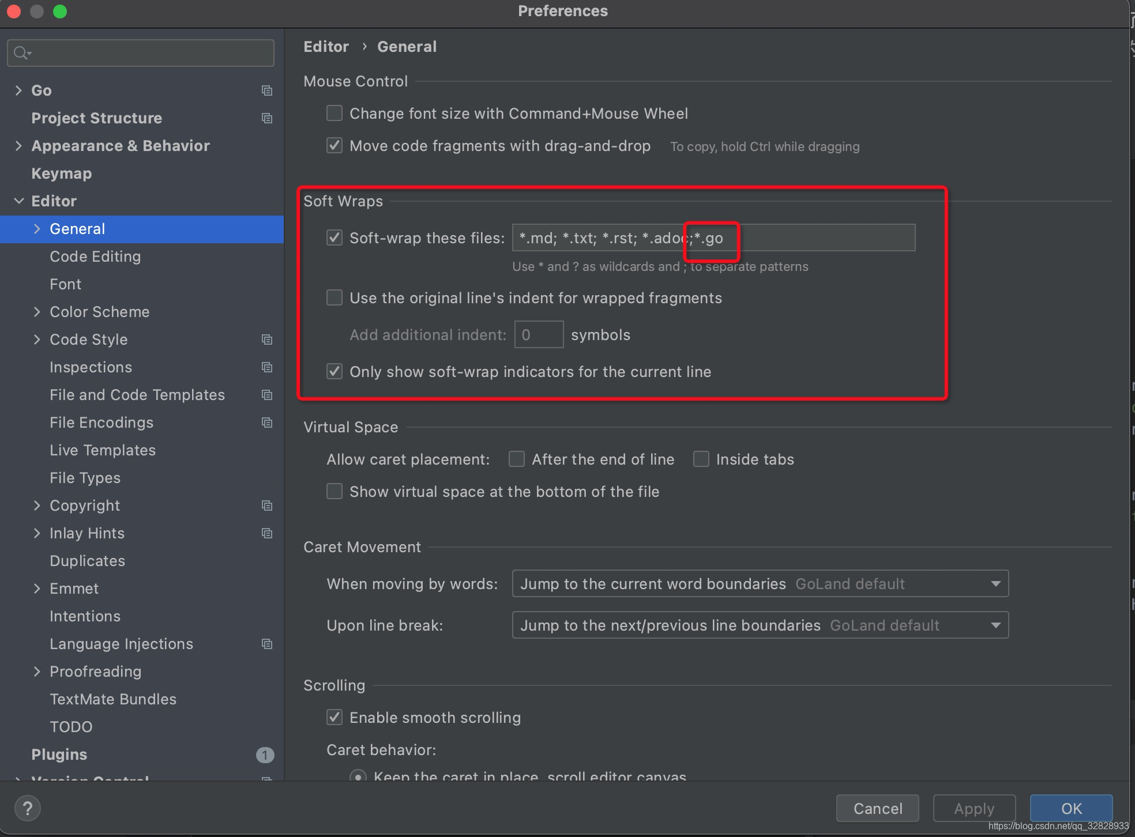Click the Cancel button
1135x837 pixels.
880,807
